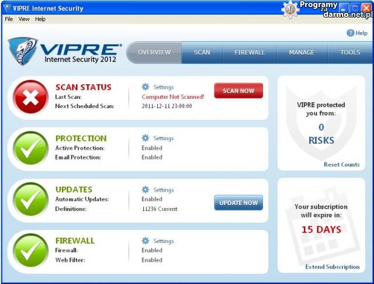Viewport: 374px width, 284px height.
Task: Click the green checkmark beside Protection
Action: point(30,148)
